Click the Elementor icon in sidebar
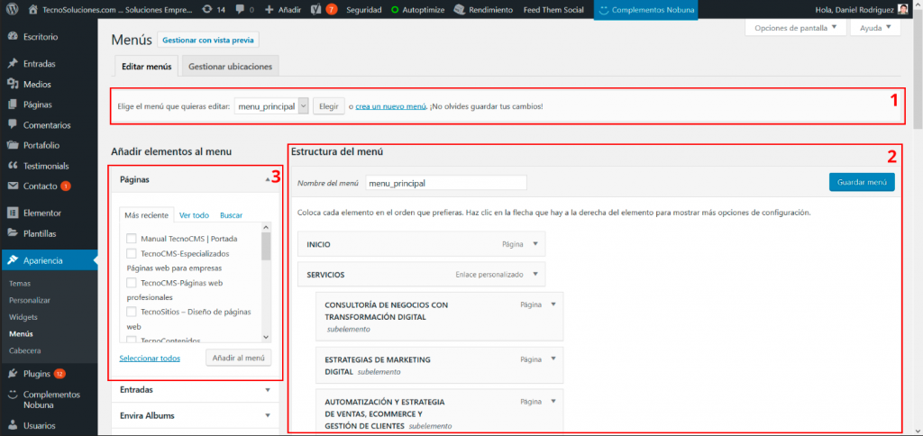Image resolution: width=923 pixels, height=436 pixels. (13, 213)
